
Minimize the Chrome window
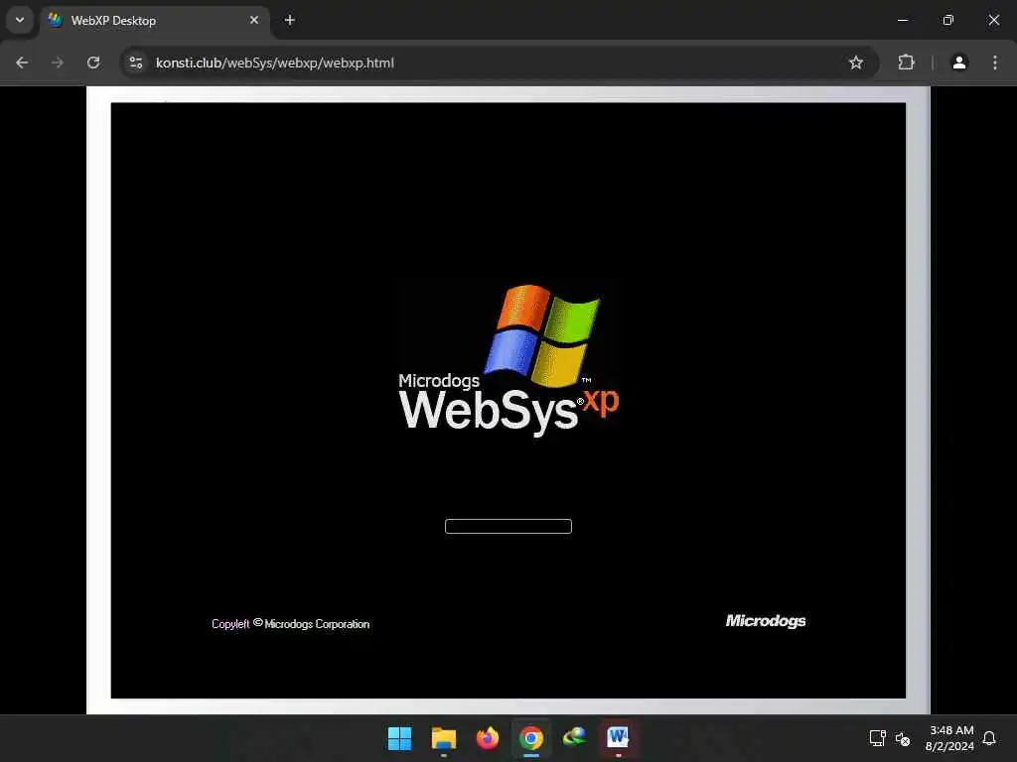coord(903,20)
